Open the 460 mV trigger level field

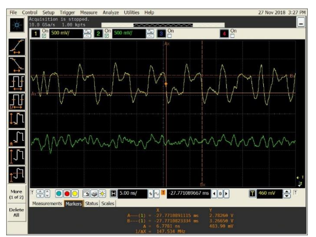(x=269, y=194)
